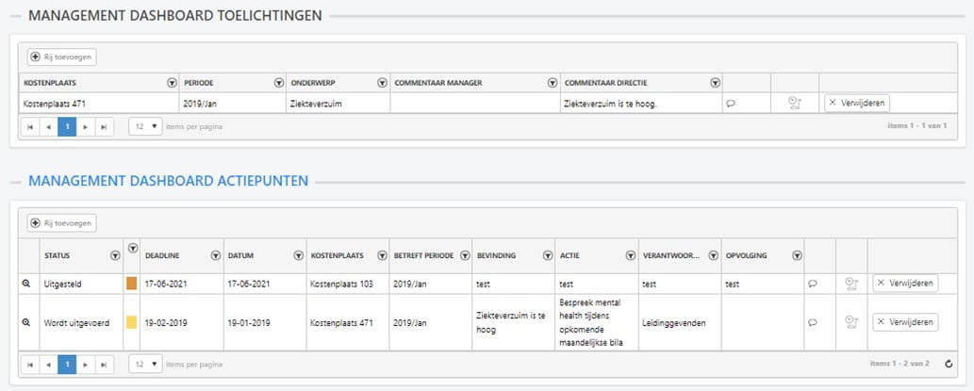This screenshot has height=391, width=974.
Task: Add row to toelichtingen with Rij toevoegen
Action: point(62,57)
